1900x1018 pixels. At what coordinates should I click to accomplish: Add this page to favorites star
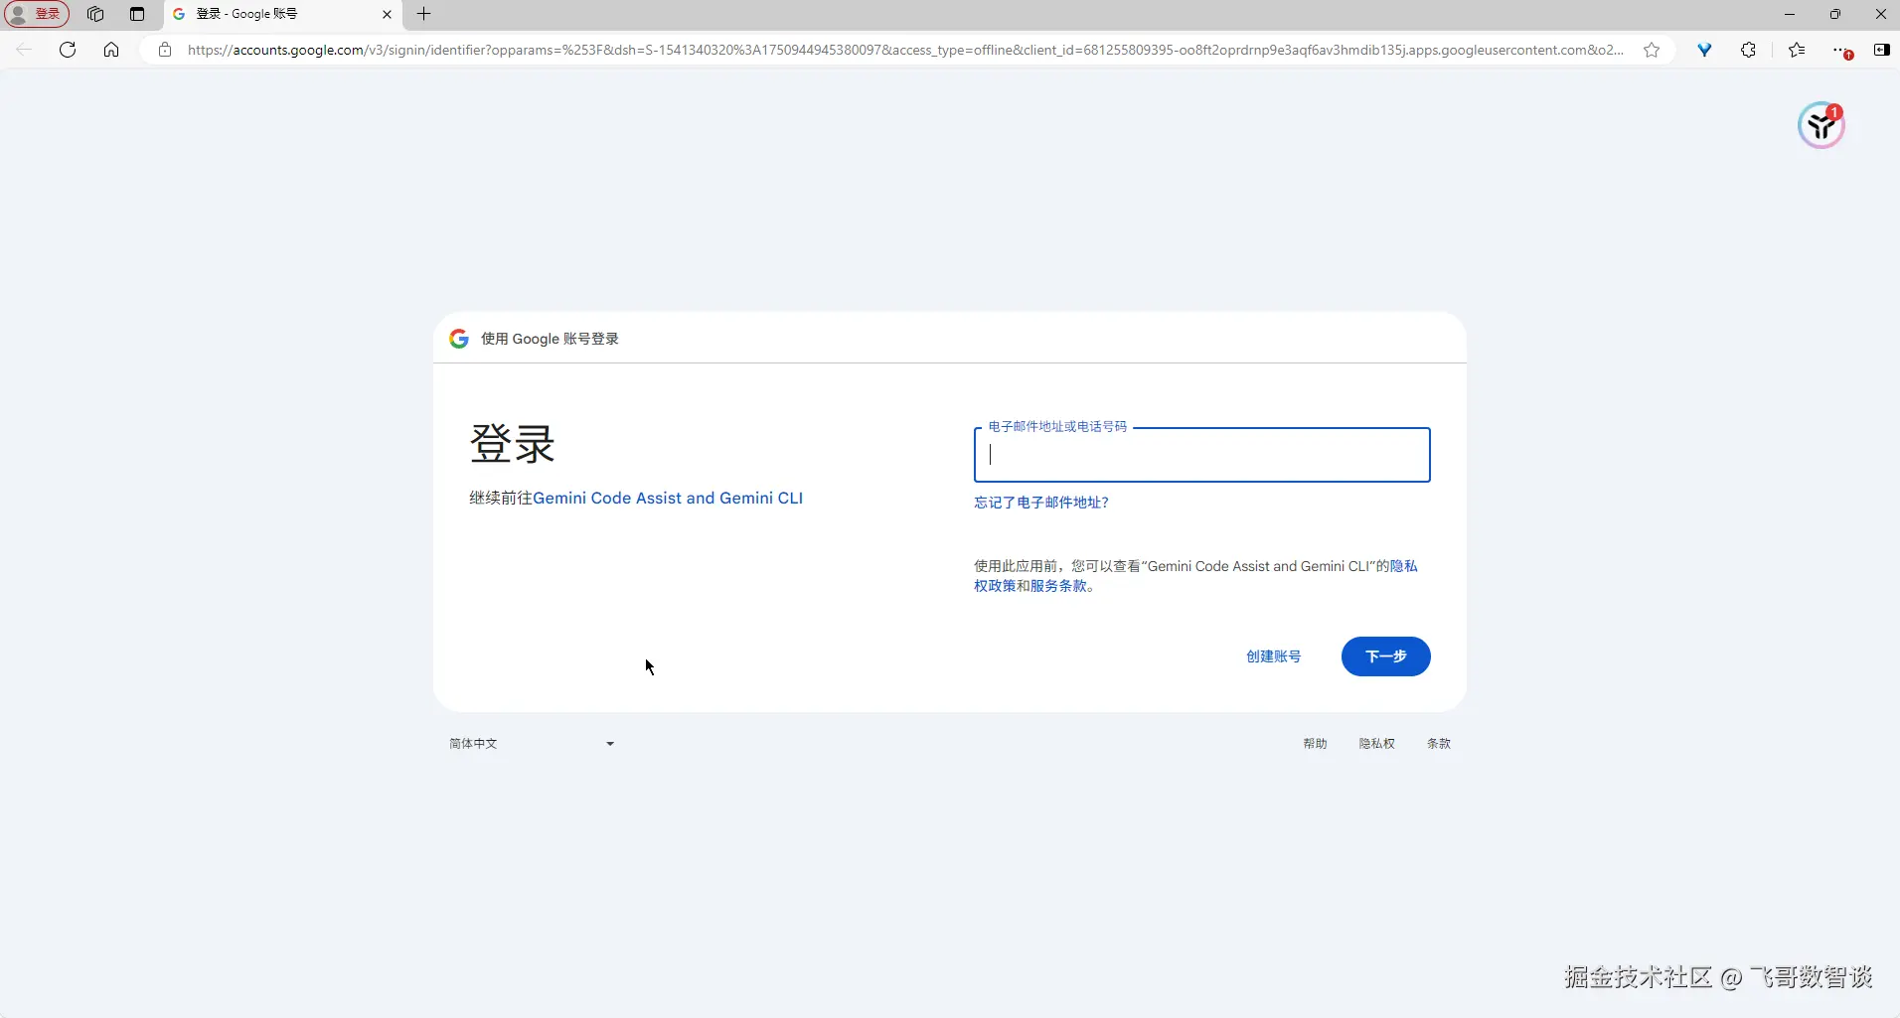(1652, 50)
